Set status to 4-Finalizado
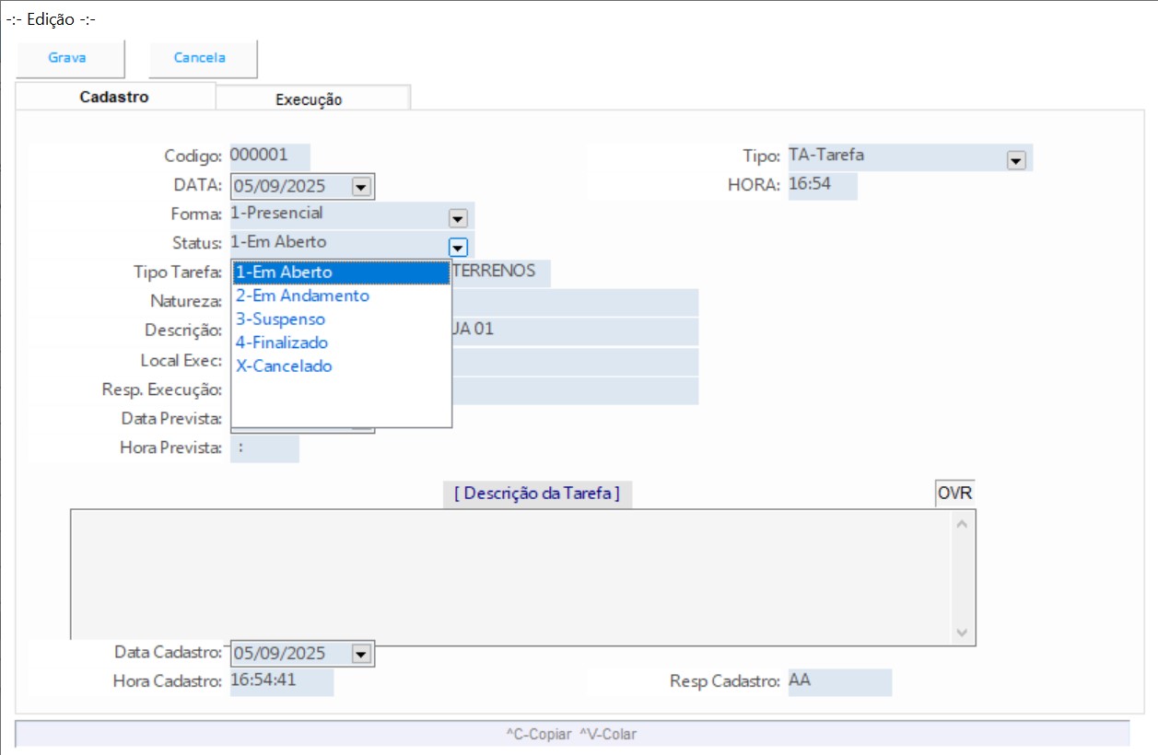Screen dimensions: 1158x755 coord(282,343)
